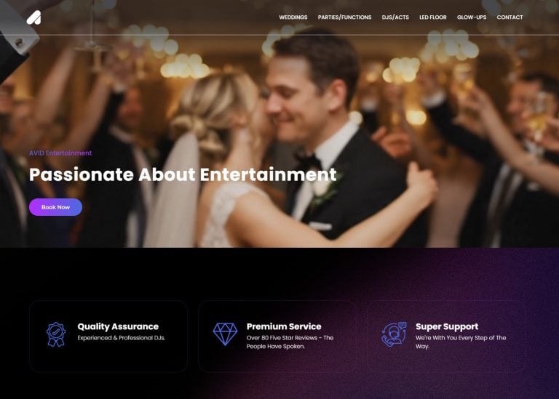Click We're With You Every Step text
This screenshot has height=399, width=559.
point(461,342)
